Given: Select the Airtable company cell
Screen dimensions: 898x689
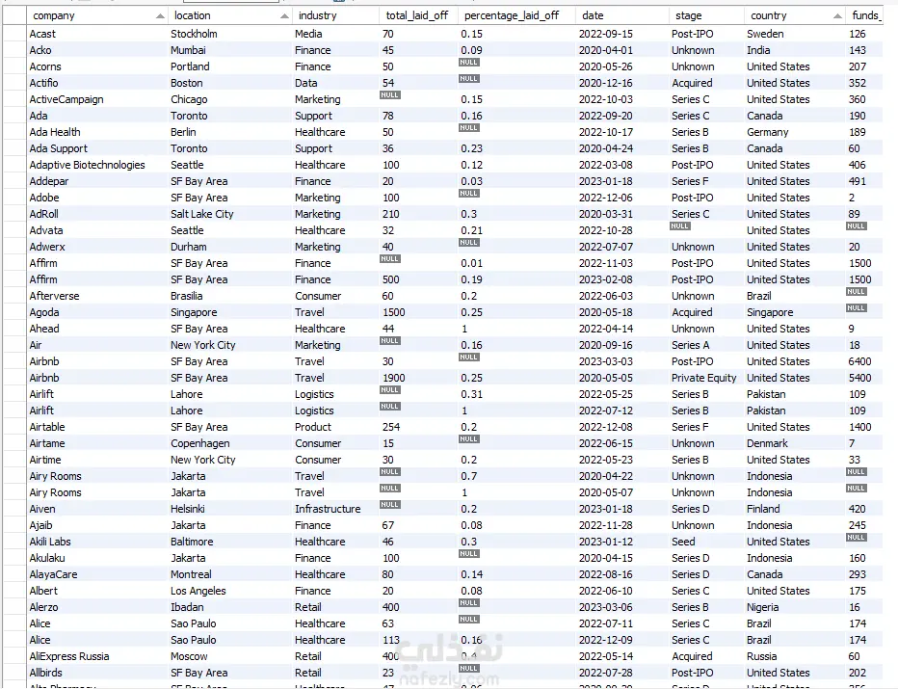Looking at the screenshot, I should pyautogui.click(x=96, y=427).
